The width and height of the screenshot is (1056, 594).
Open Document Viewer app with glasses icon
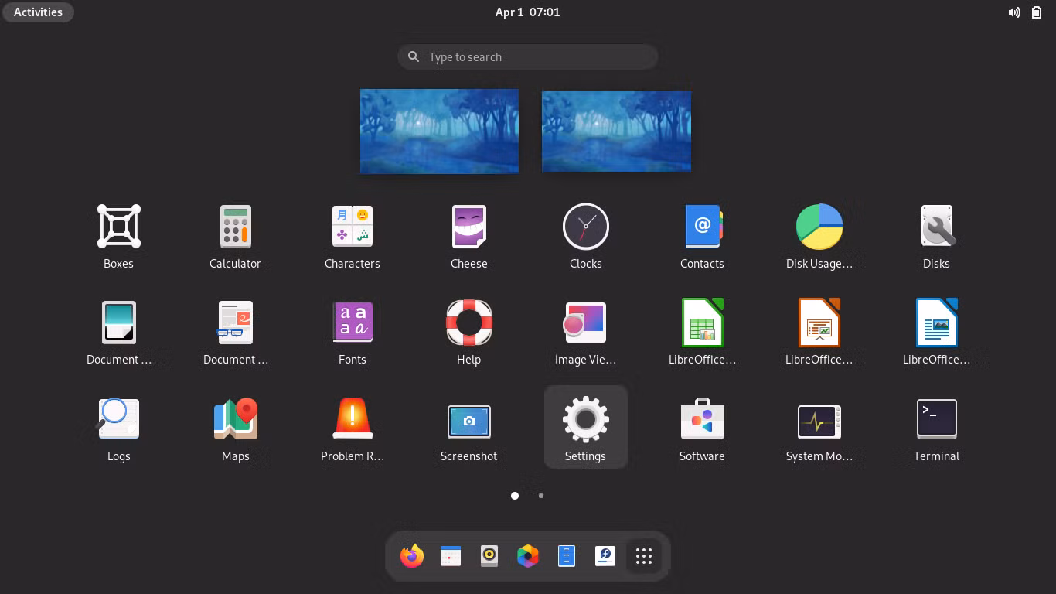(235, 332)
